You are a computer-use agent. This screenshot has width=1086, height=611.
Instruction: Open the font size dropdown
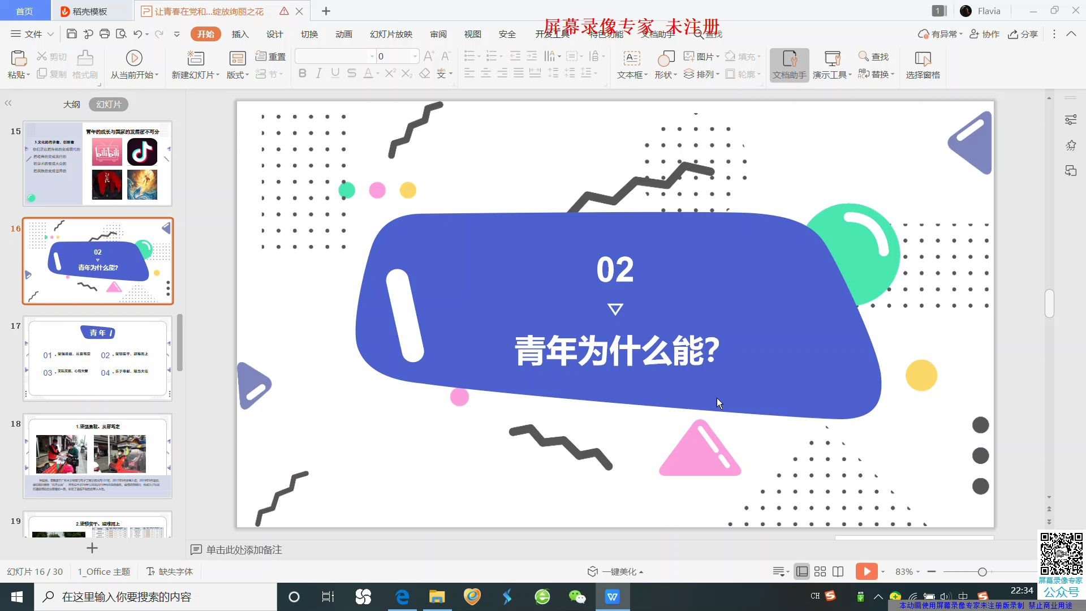coord(415,56)
